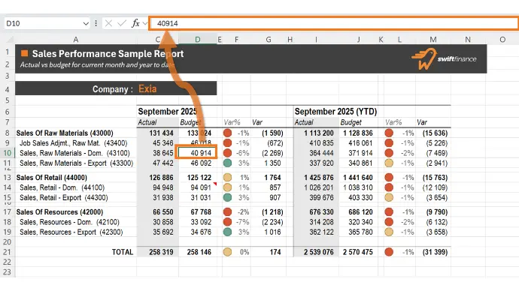Viewport: 519px width, 291px height.
Task: Select column G header
Action: (269, 40)
